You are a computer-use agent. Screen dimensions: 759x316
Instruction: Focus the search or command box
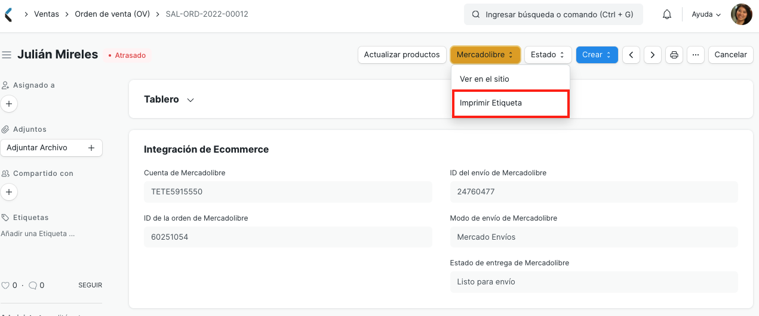(x=554, y=14)
